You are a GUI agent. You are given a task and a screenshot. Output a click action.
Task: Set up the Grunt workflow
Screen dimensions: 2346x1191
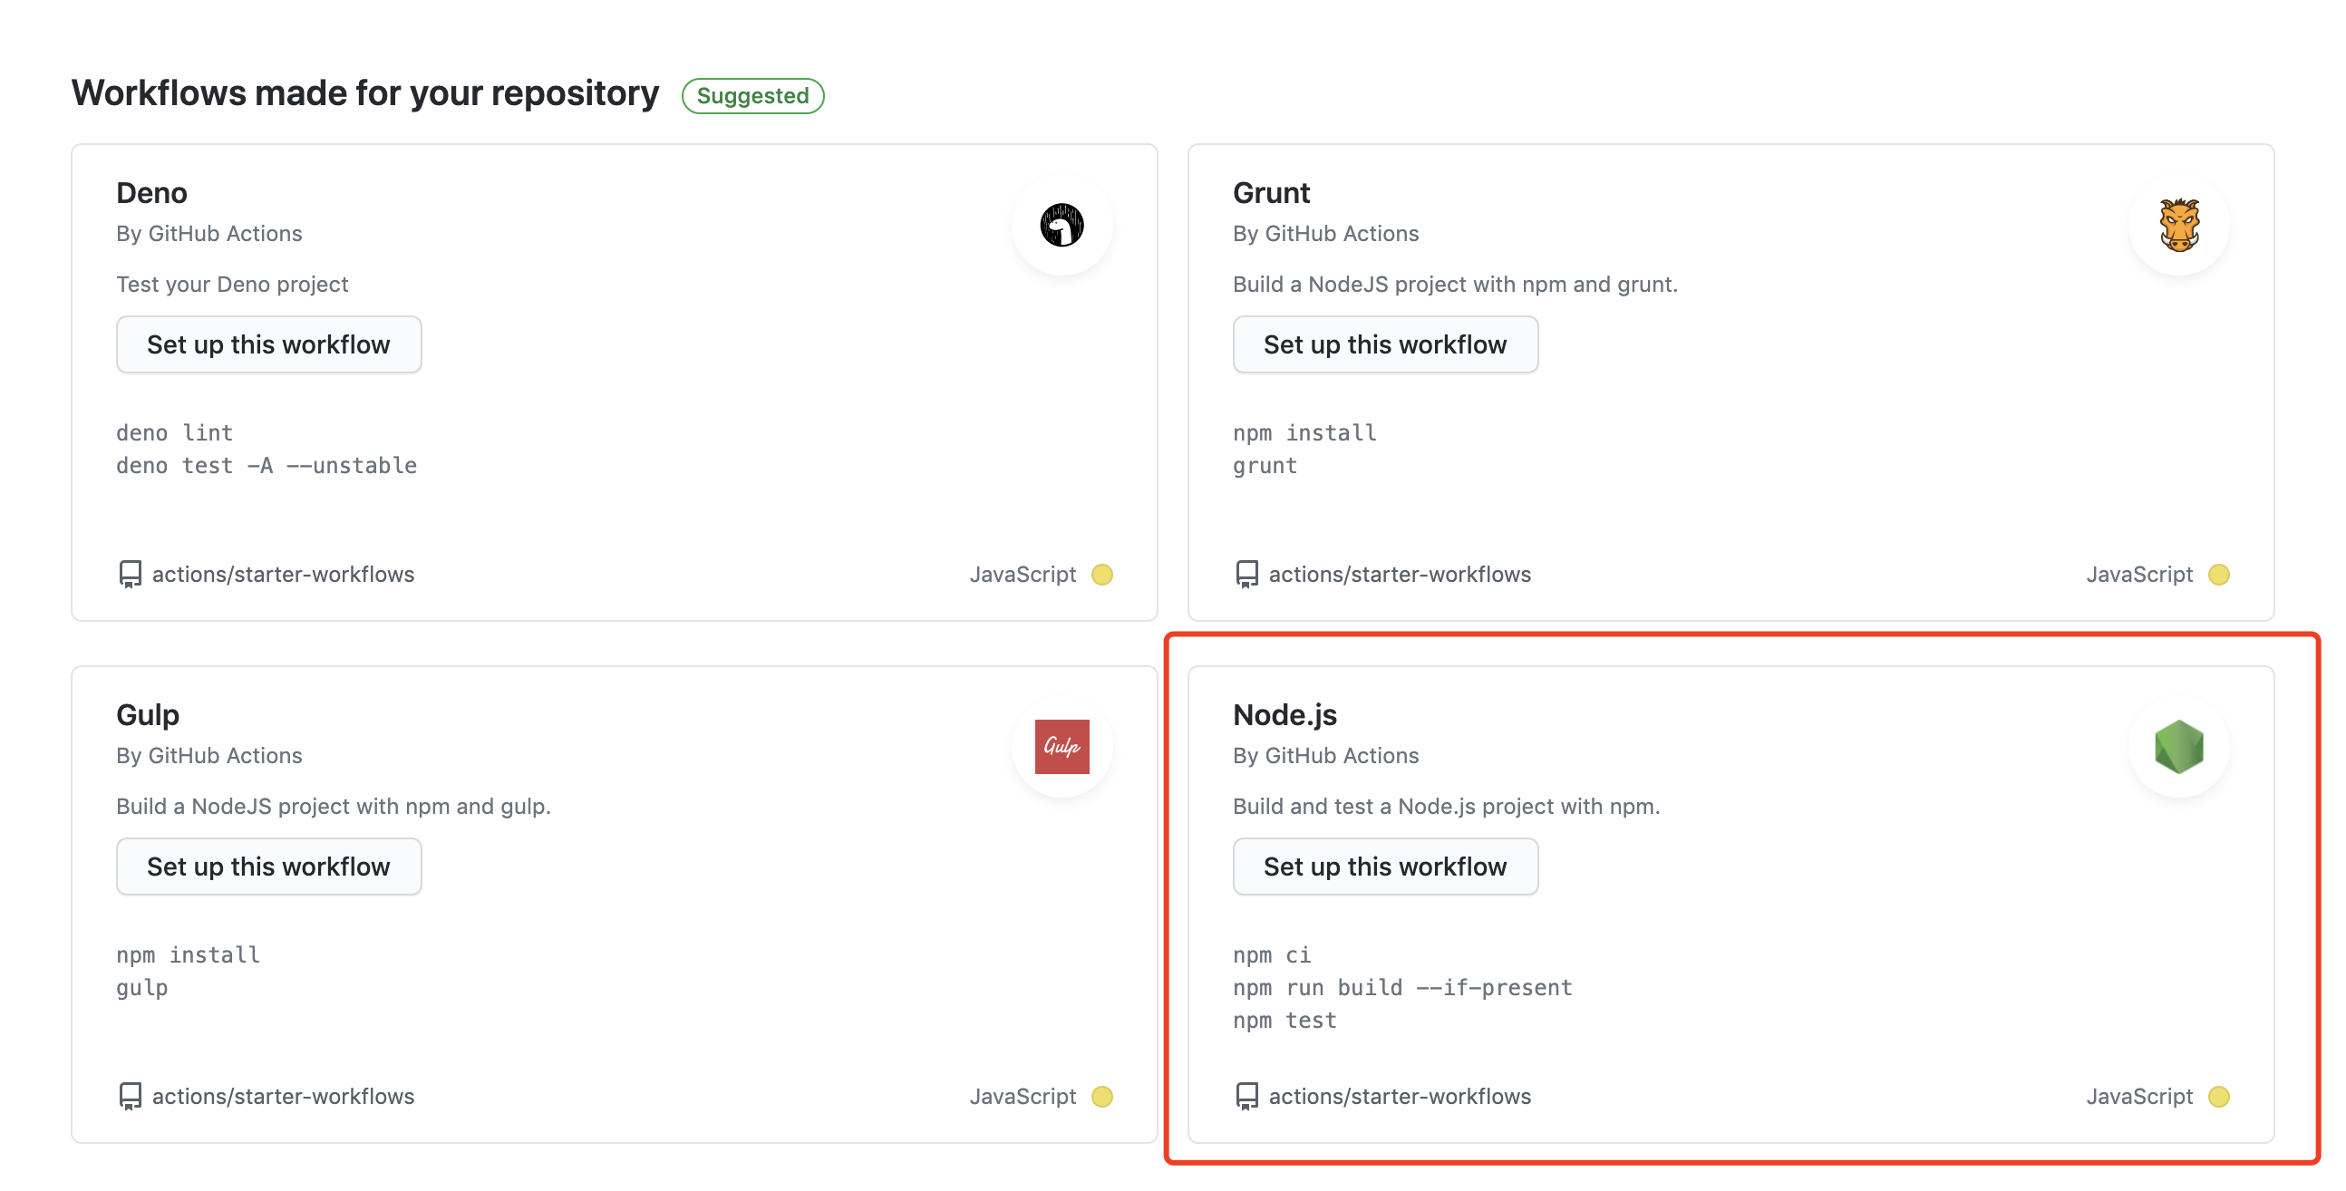tap(1385, 345)
